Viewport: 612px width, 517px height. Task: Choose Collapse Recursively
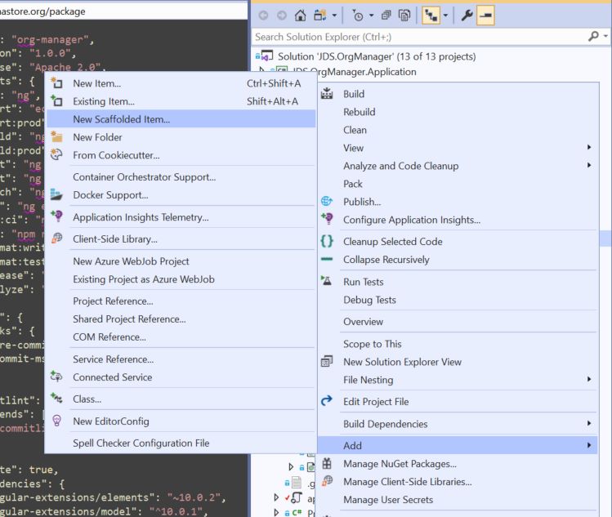click(458, 260)
